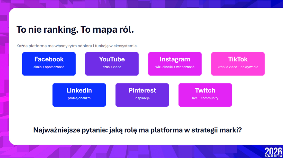
Task: Select the YouTube card
Action: pos(112,64)
